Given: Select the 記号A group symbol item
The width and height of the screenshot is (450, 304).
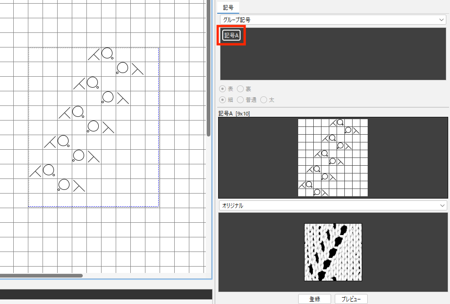Looking at the screenshot, I should coord(231,36).
